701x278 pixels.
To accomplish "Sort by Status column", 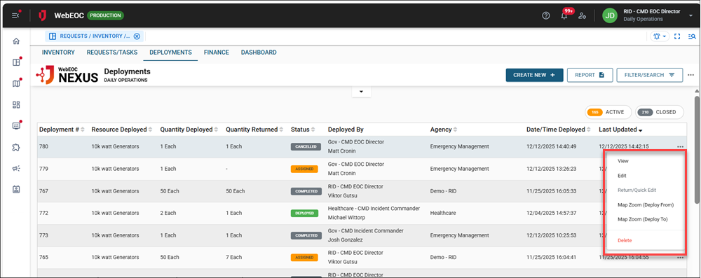I will point(303,130).
